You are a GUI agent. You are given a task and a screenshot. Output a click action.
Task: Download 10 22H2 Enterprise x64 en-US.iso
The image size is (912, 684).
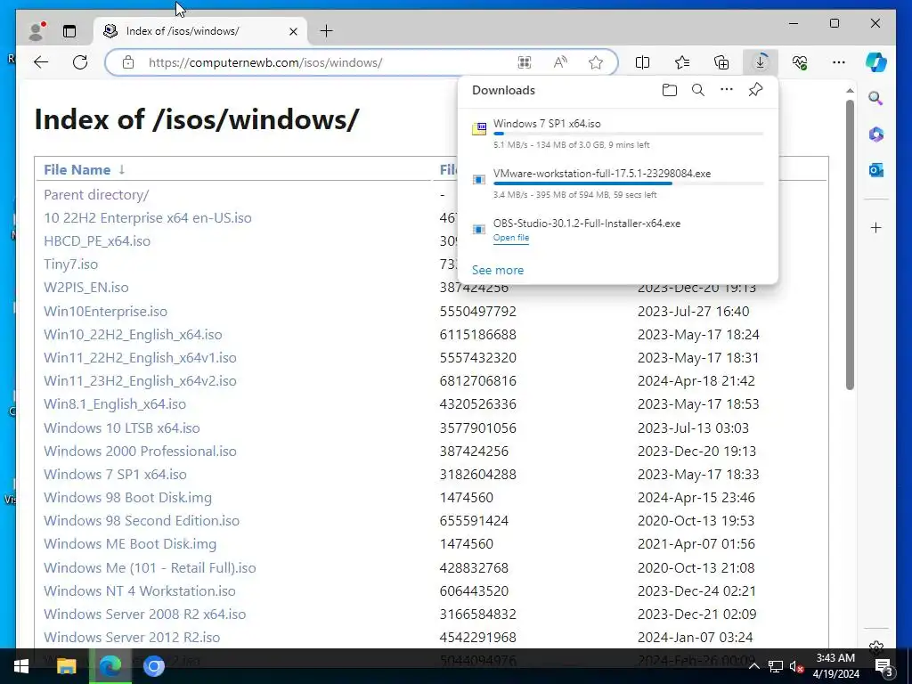[x=148, y=218]
